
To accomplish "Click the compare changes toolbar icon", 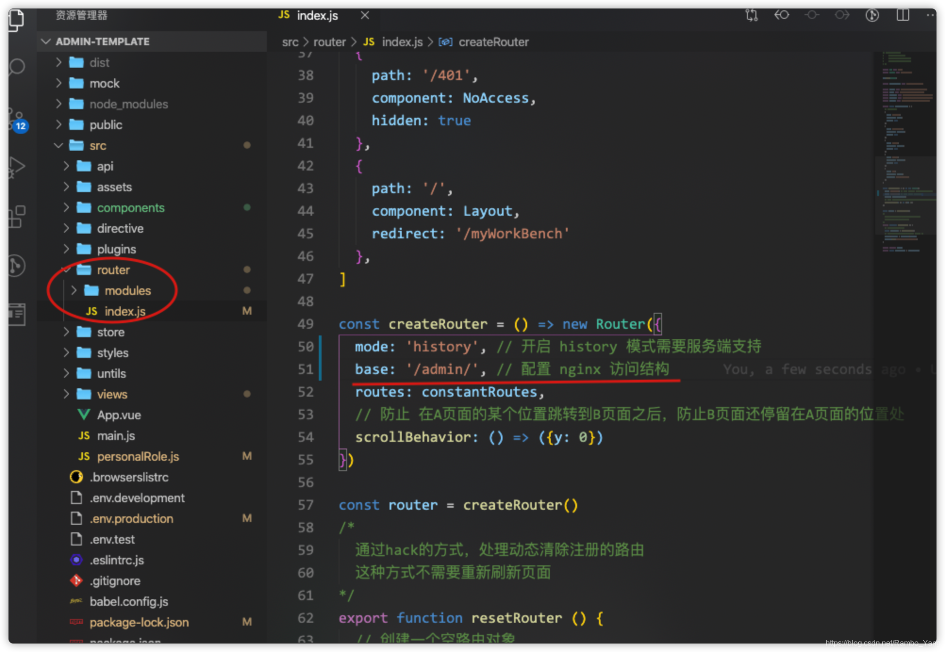I will coord(752,16).
